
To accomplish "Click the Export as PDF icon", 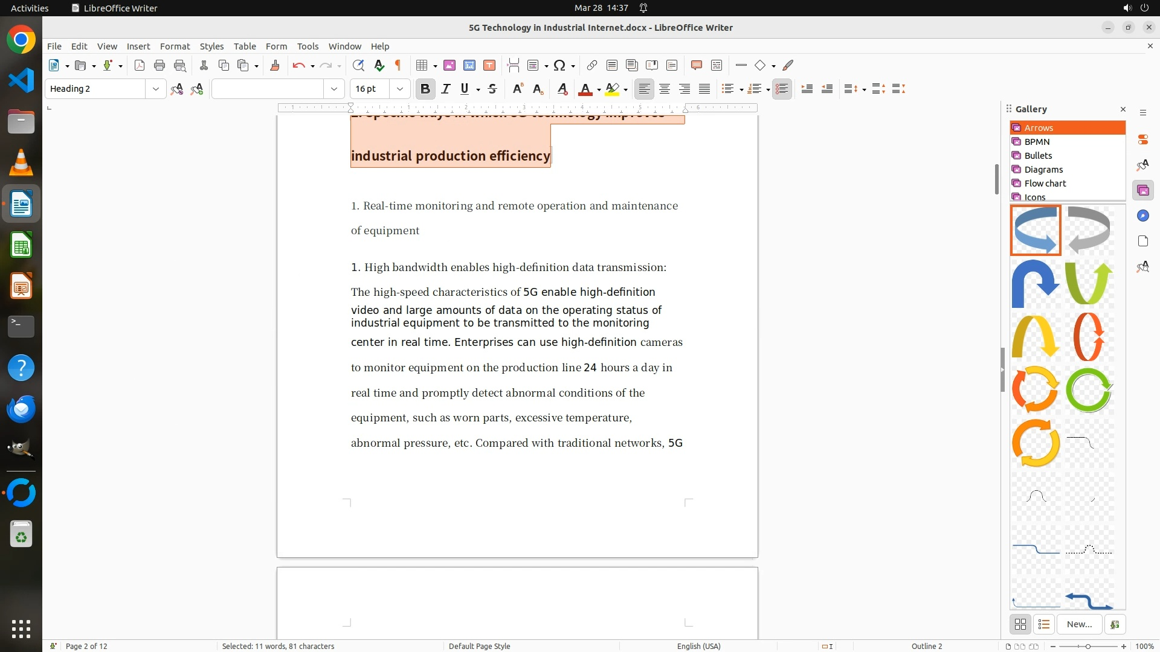I will coord(140,66).
